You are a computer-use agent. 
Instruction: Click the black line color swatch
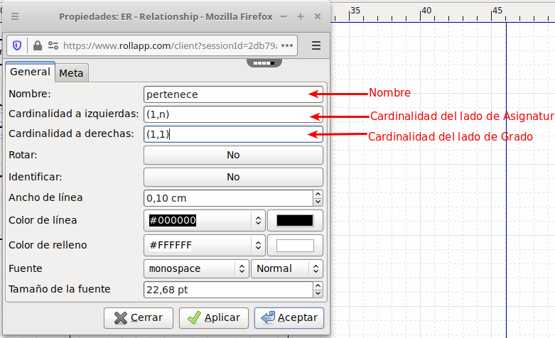click(x=295, y=220)
